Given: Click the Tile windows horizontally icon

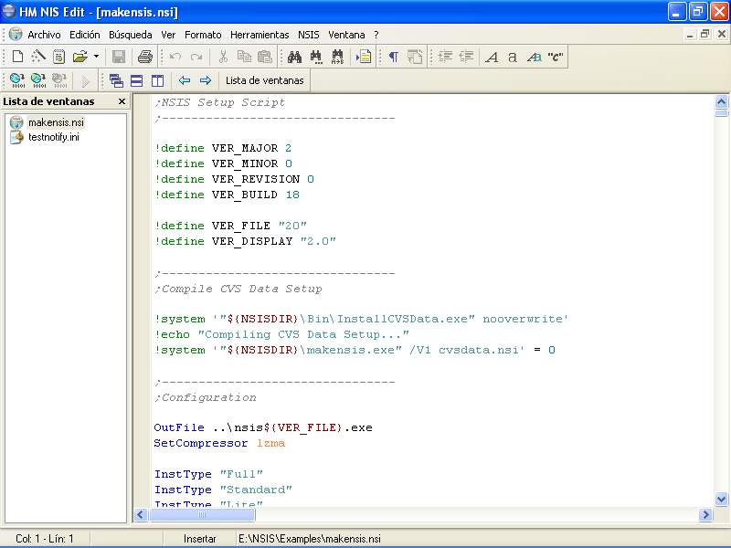Looking at the screenshot, I should [136, 80].
